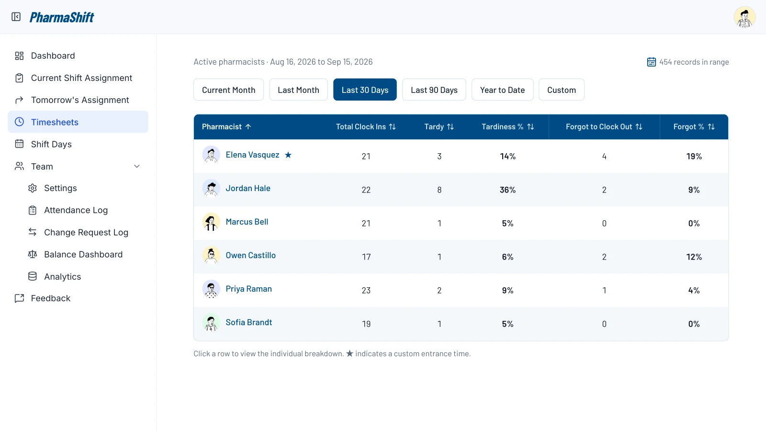
Task: Click the Settings gear icon
Action: point(33,188)
